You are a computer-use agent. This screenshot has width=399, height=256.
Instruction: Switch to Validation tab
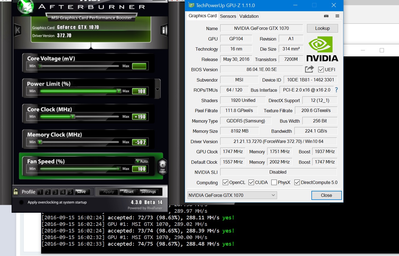tap(249, 16)
